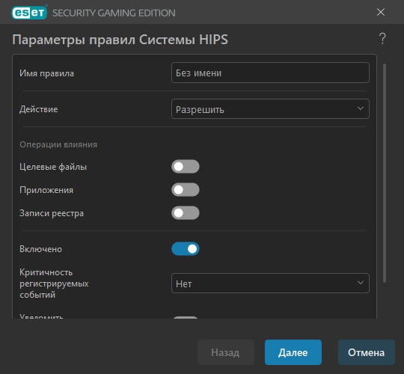Click the ESET logo icon
Screen dimensions: 404x374
click(x=29, y=13)
